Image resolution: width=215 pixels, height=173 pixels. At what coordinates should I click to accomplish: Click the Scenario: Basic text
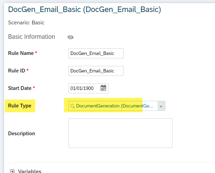click(26, 23)
